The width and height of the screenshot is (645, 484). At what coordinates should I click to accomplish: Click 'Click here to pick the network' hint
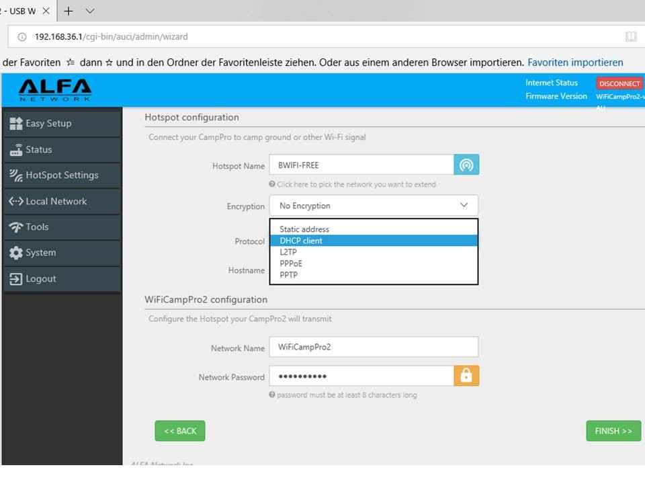(x=356, y=184)
